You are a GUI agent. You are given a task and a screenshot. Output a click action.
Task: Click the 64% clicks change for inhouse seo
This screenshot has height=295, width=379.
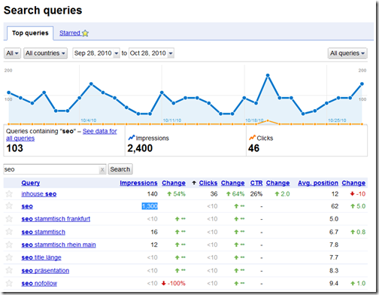(235, 194)
